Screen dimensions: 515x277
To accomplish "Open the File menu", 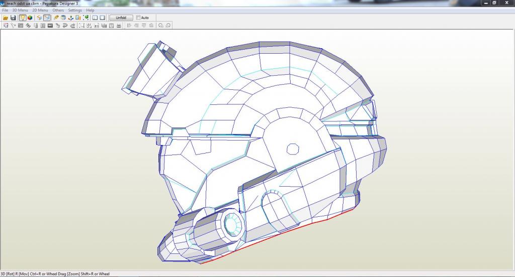I will pyautogui.click(x=5, y=10).
